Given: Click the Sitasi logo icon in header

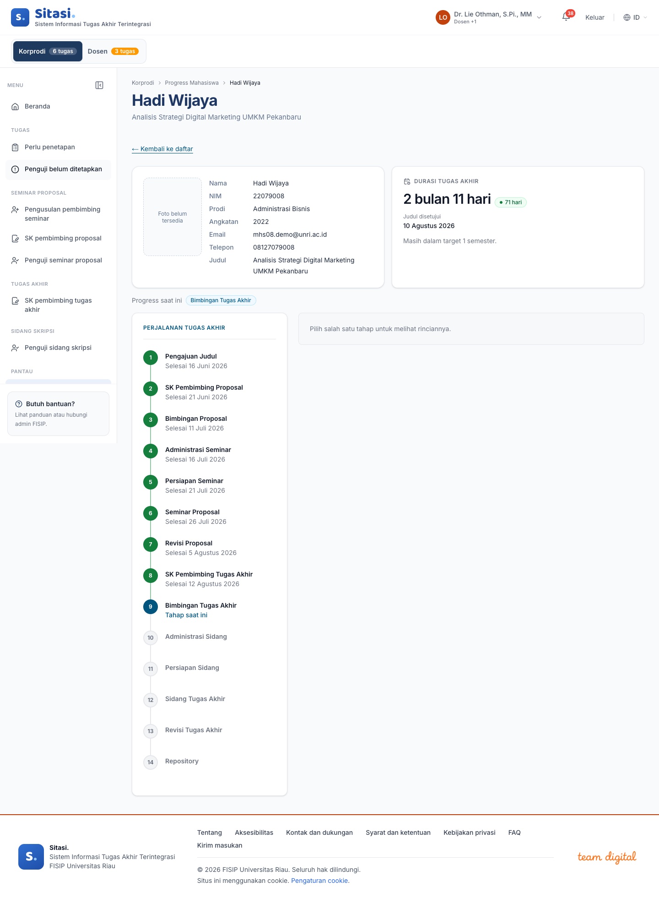Looking at the screenshot, I should (x=20, y=17).
